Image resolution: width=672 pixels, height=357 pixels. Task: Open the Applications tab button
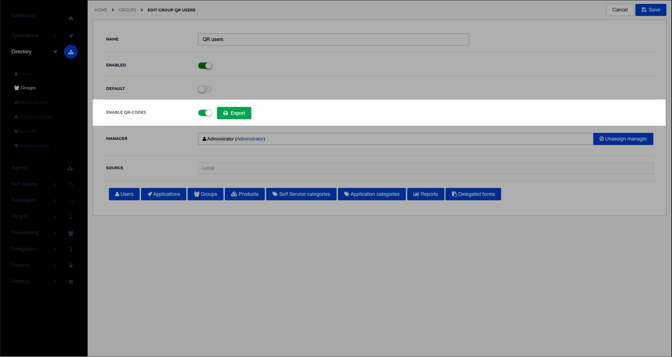tap(164, 194)
